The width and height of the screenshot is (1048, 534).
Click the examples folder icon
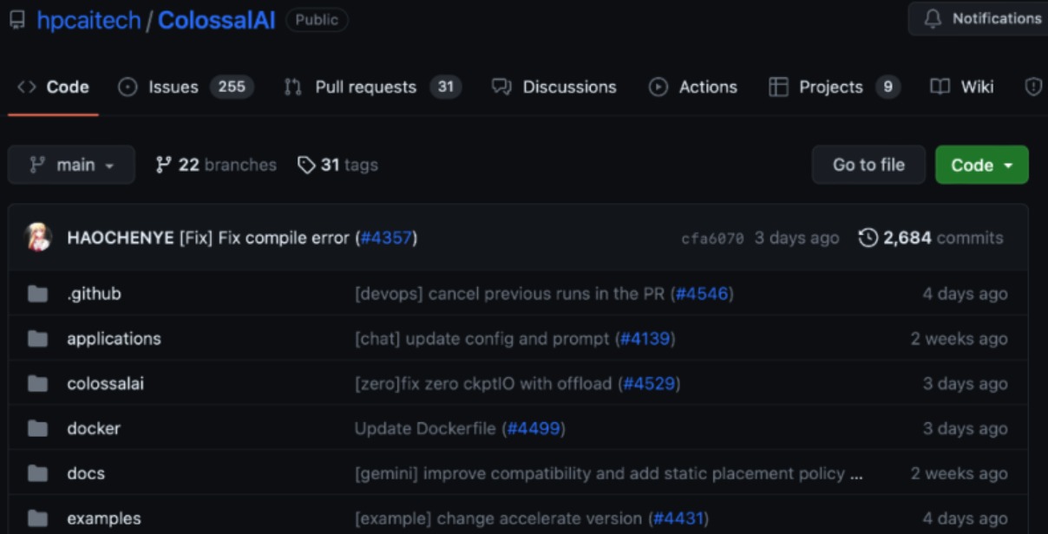37,518
